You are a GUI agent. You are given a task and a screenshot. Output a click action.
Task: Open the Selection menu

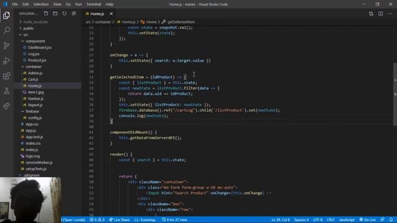41,4
